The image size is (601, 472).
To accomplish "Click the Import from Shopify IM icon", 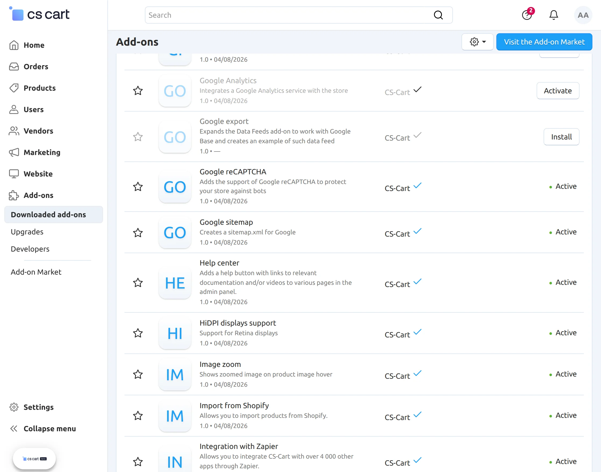I will [x=175, y=416].
